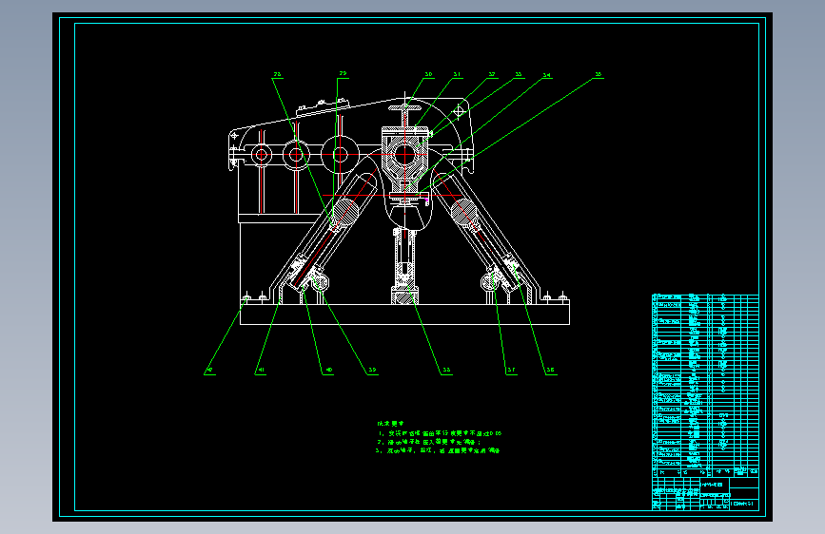Select part callout label 38
This screenshot has height=534, width=825.
coord(446,370)
